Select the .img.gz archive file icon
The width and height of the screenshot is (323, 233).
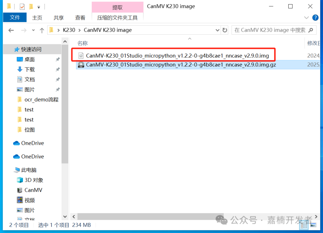pos(81,65)
